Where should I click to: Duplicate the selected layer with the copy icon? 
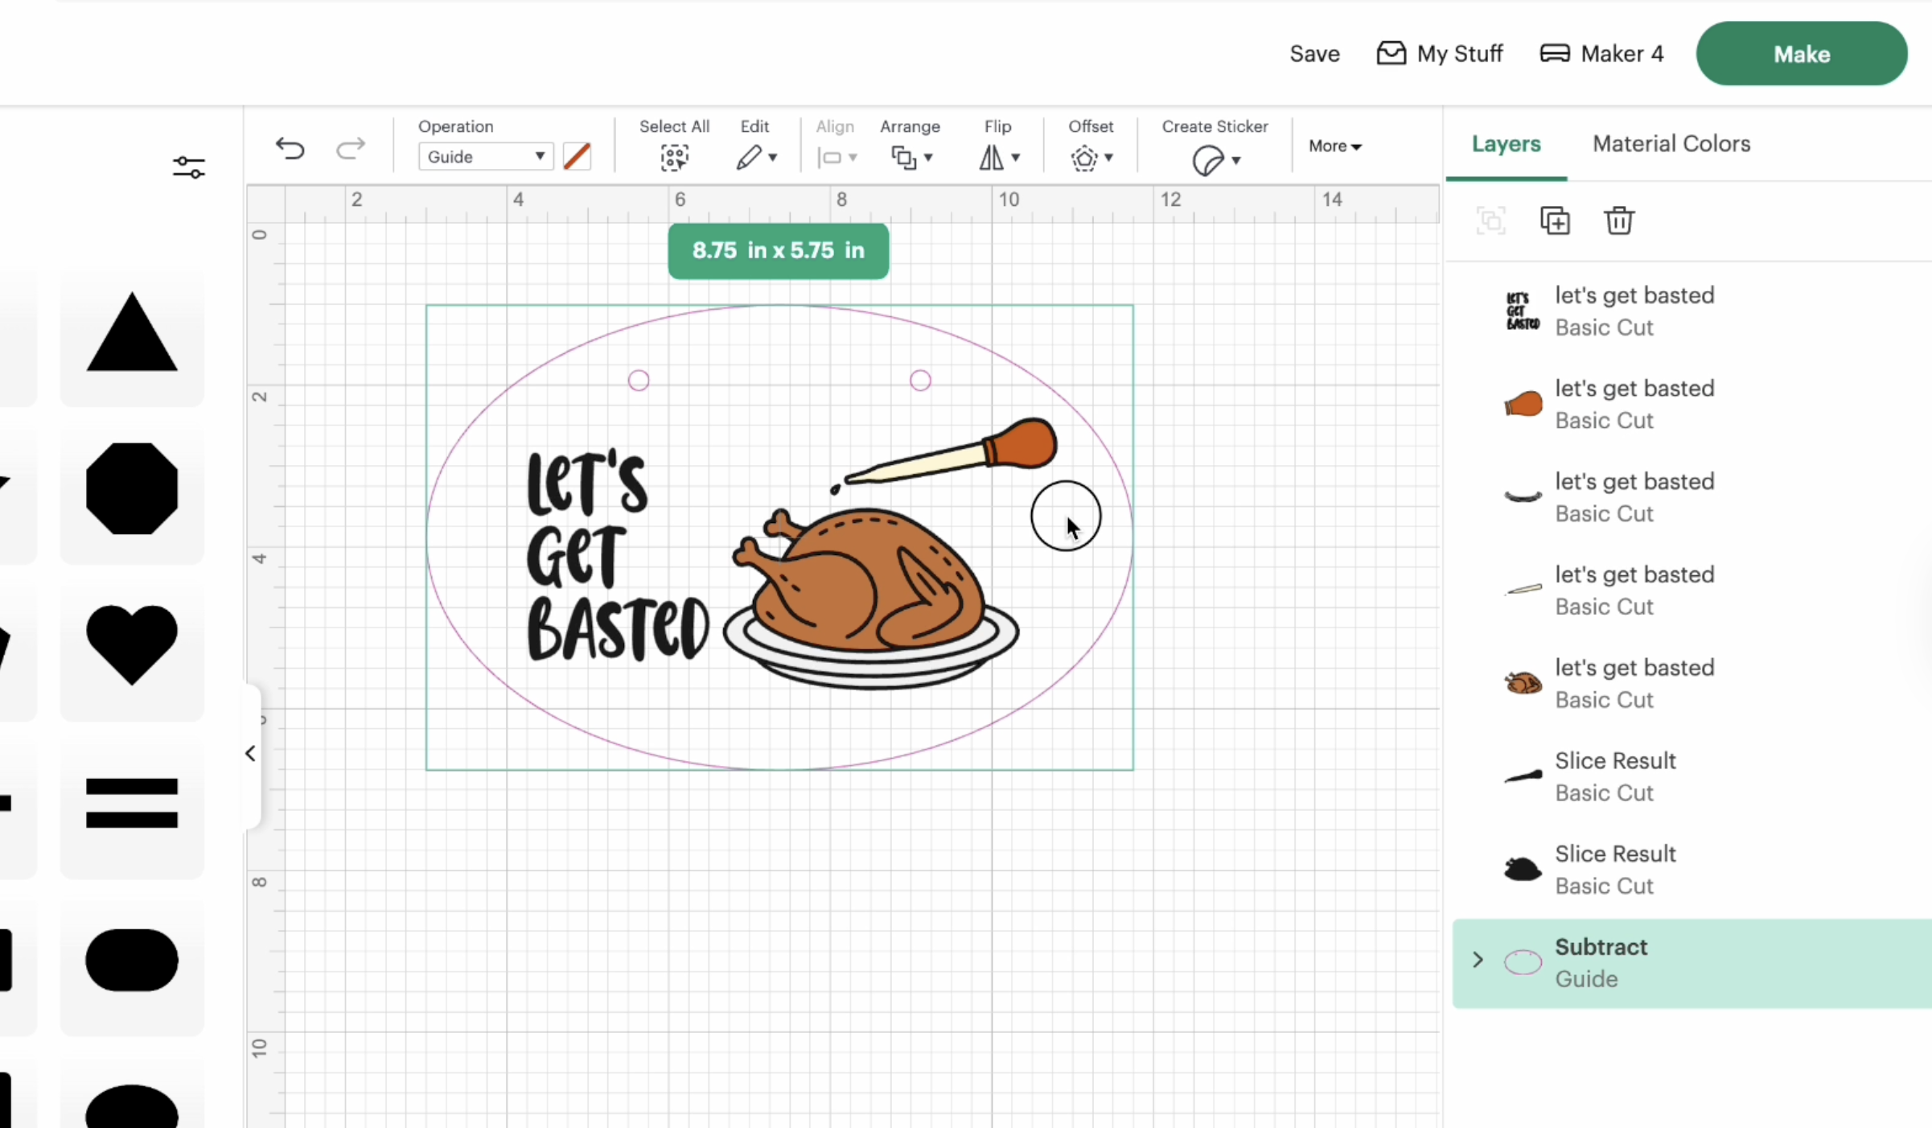tap(1554, 220)
